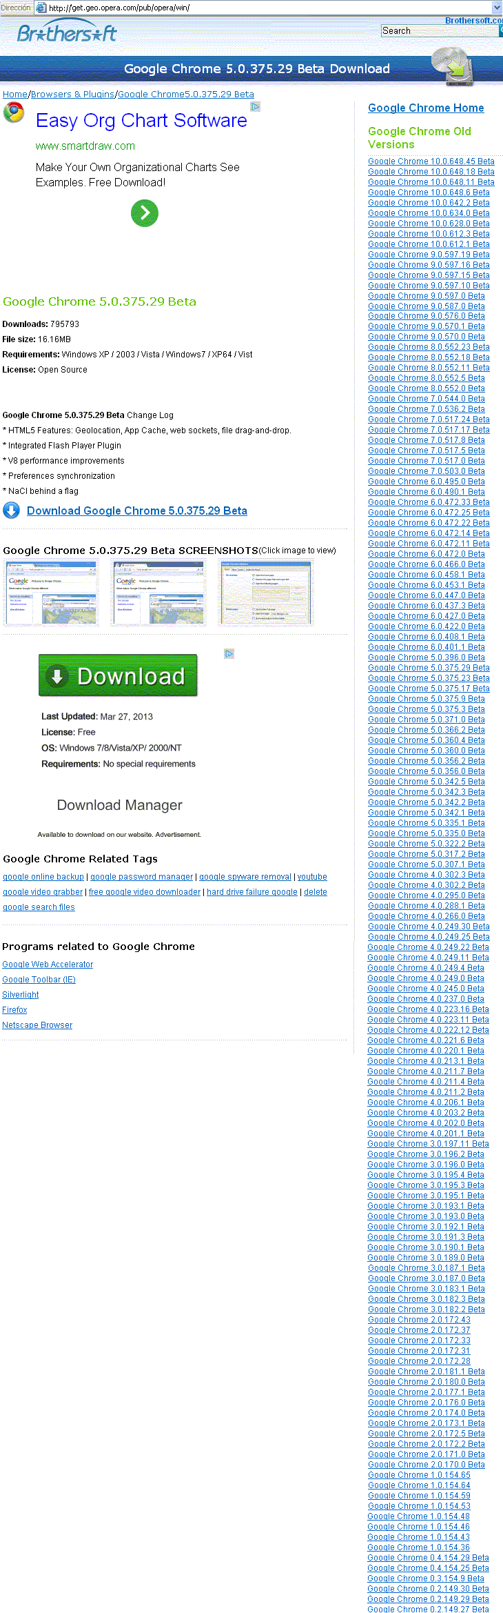Click google search files tag
Screen dimensions: 503x1613
click(39, 907)
